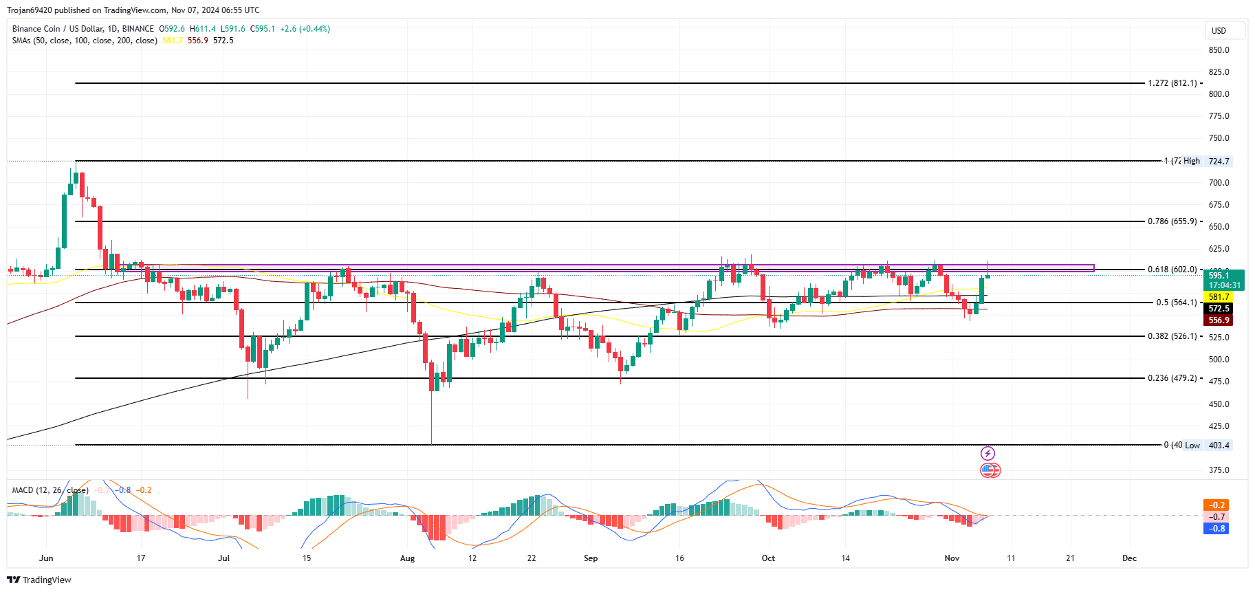The height and width of the screenshot is (592, 1255).
Task: Click the Low 403.4 price label
Action: 1207,446
